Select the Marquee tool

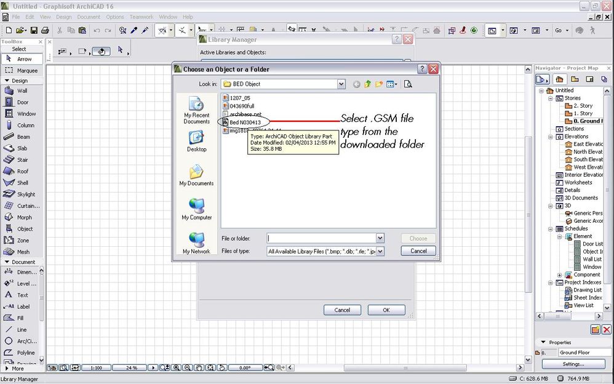[x=22, y=71]
